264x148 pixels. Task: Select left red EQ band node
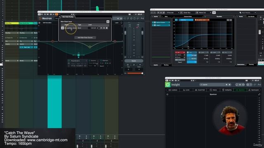coord(52,41)
